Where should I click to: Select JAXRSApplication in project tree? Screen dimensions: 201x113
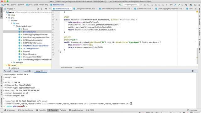pos(31,49)
